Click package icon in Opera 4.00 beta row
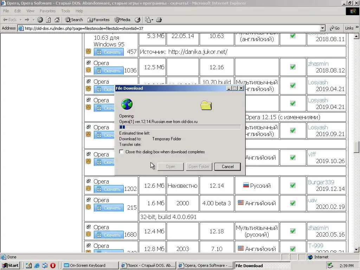This screenshot has width=360, height=270. click(x=88, y=207)
